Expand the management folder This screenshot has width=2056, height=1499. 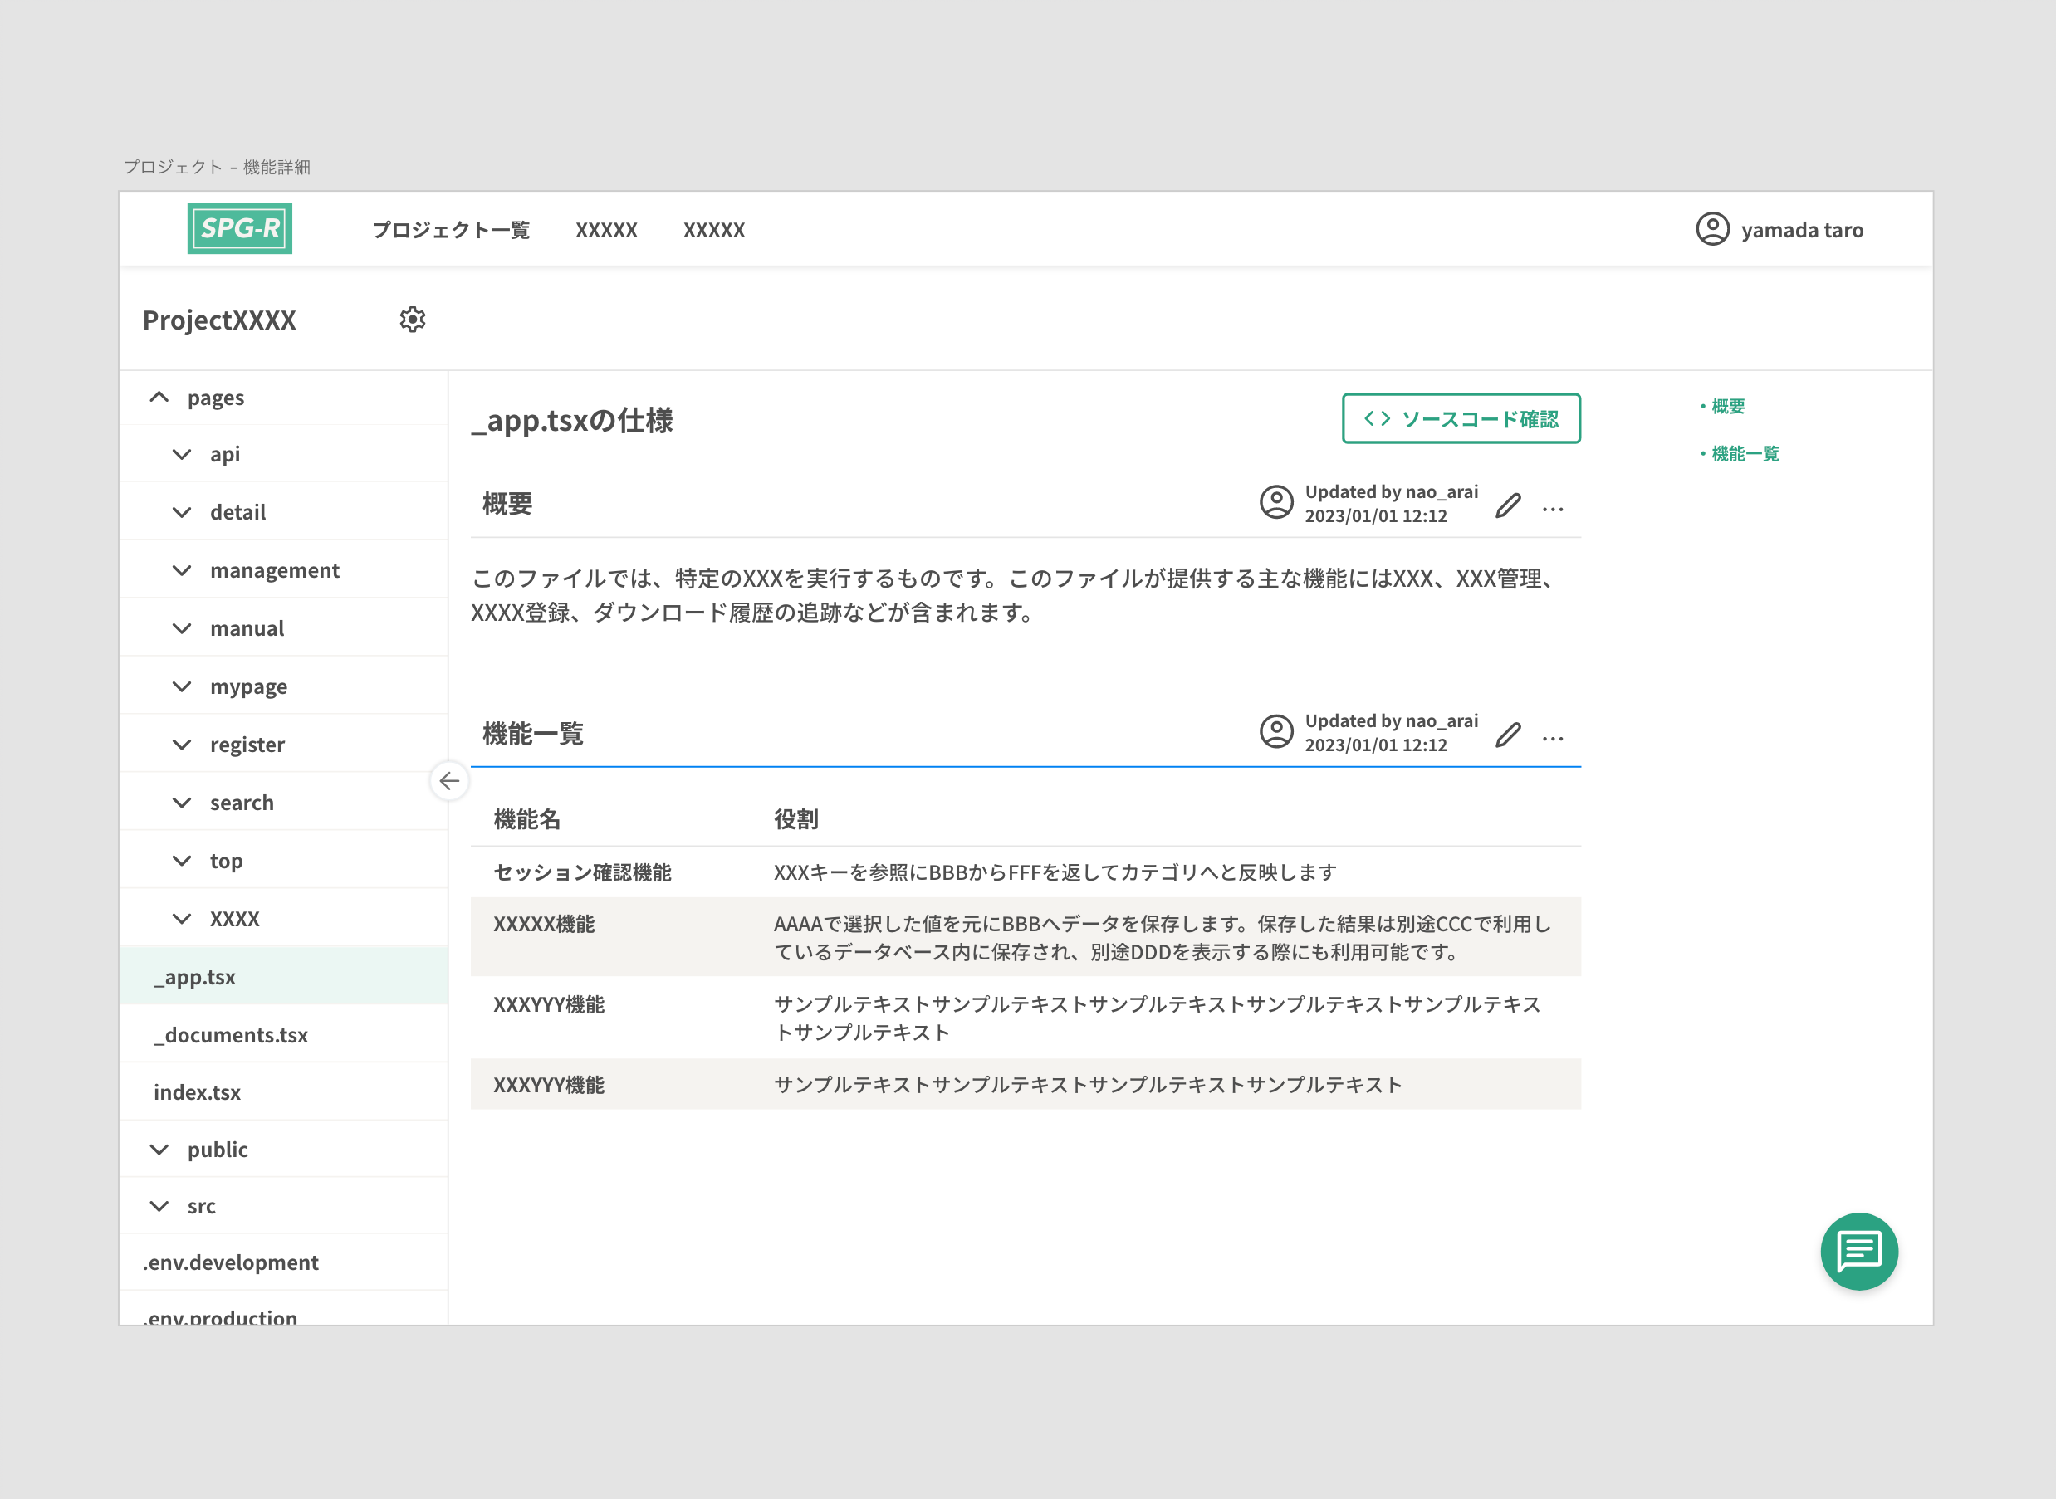[x=182, y=571]
